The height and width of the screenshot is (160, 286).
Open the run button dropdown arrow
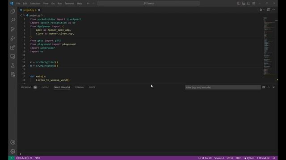(x=264, y=10)
